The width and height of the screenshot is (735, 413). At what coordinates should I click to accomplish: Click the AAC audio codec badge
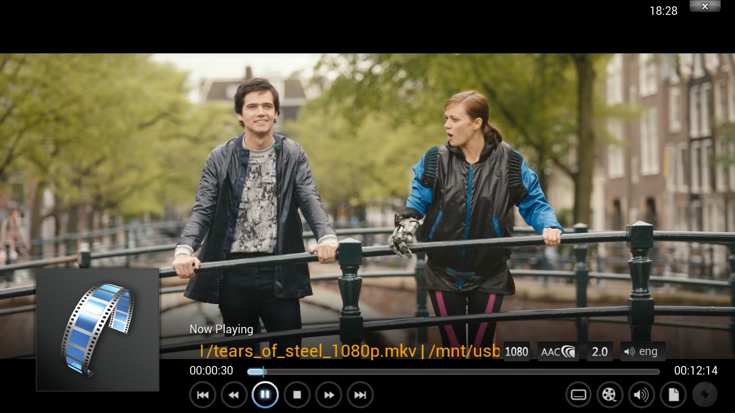558,352
